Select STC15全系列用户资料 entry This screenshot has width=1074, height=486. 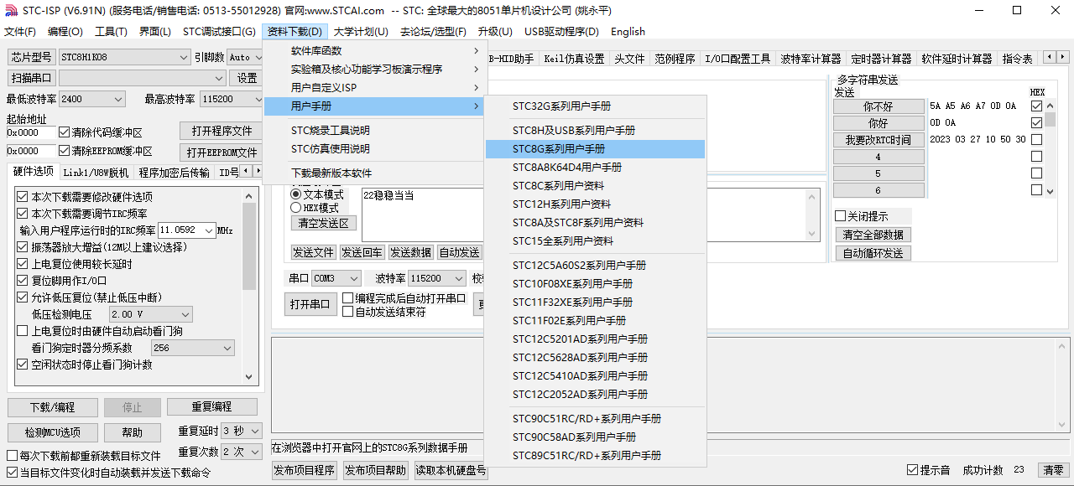point(596,241)
